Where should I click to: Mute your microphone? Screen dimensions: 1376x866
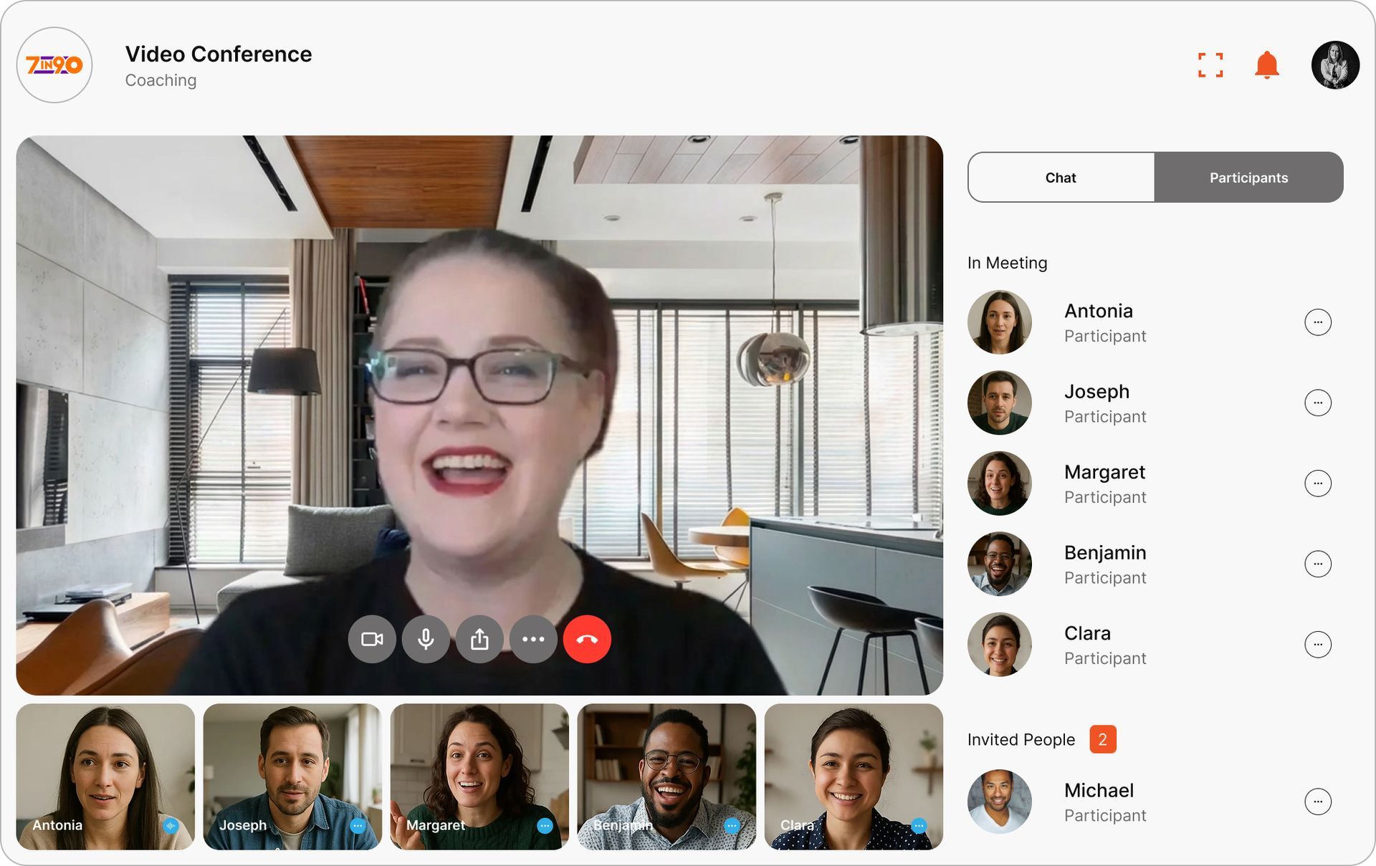(425, 639)
